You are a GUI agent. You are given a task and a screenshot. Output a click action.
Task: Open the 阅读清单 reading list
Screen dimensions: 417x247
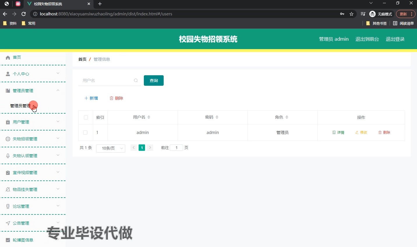[403, 23]
